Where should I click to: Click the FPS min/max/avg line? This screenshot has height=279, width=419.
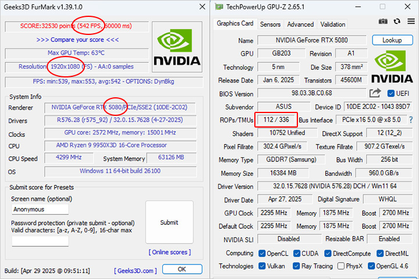click(x=104, y=82)
